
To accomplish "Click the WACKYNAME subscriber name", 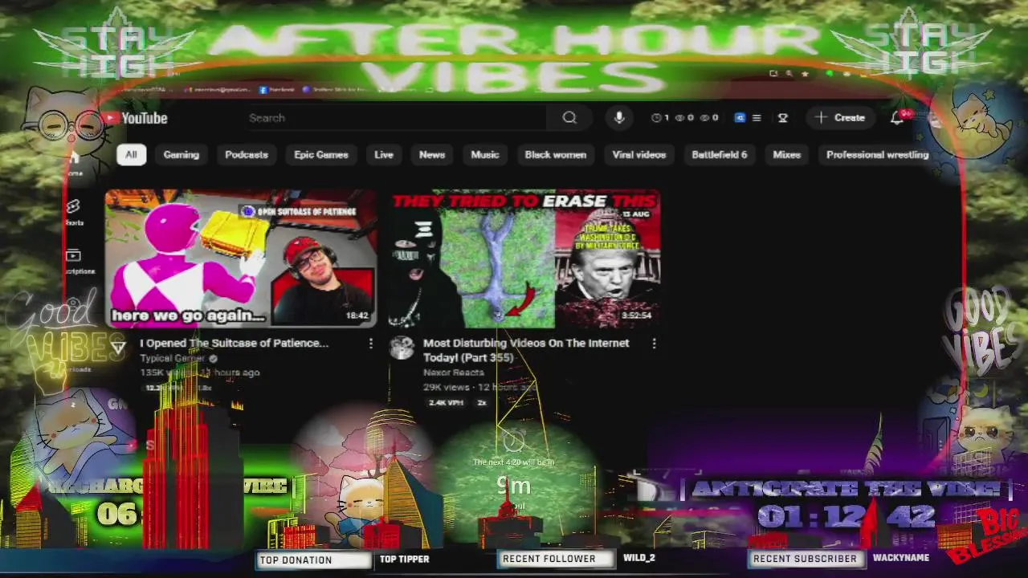I will pos(901,558).
